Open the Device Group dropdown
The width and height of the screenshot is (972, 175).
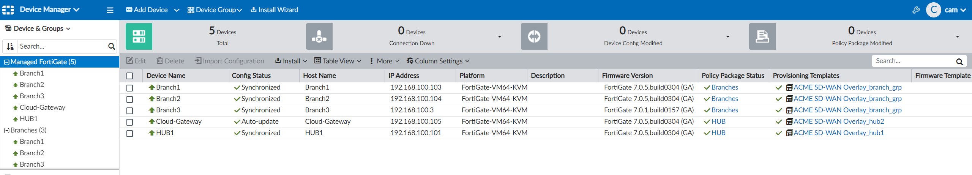click(x=215, y=10)
